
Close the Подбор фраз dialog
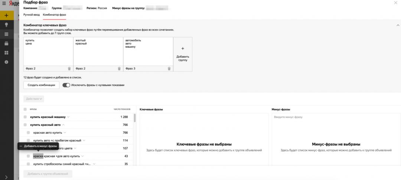395,3
